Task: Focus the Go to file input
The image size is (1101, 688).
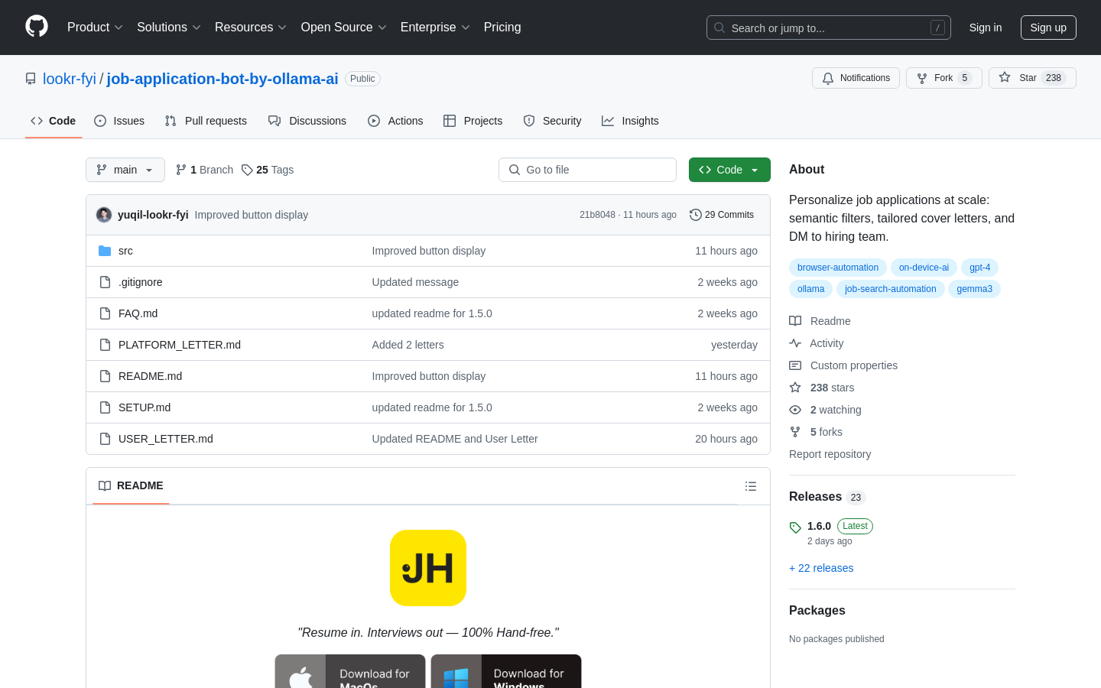Action: 587,170
